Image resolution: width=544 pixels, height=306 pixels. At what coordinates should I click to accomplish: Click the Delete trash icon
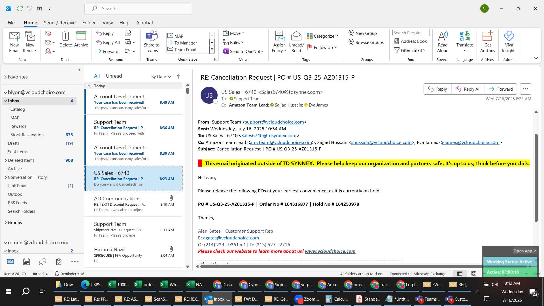(65, 39)
